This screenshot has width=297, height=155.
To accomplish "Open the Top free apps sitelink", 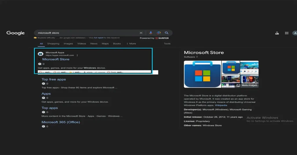I will [54, 79].
